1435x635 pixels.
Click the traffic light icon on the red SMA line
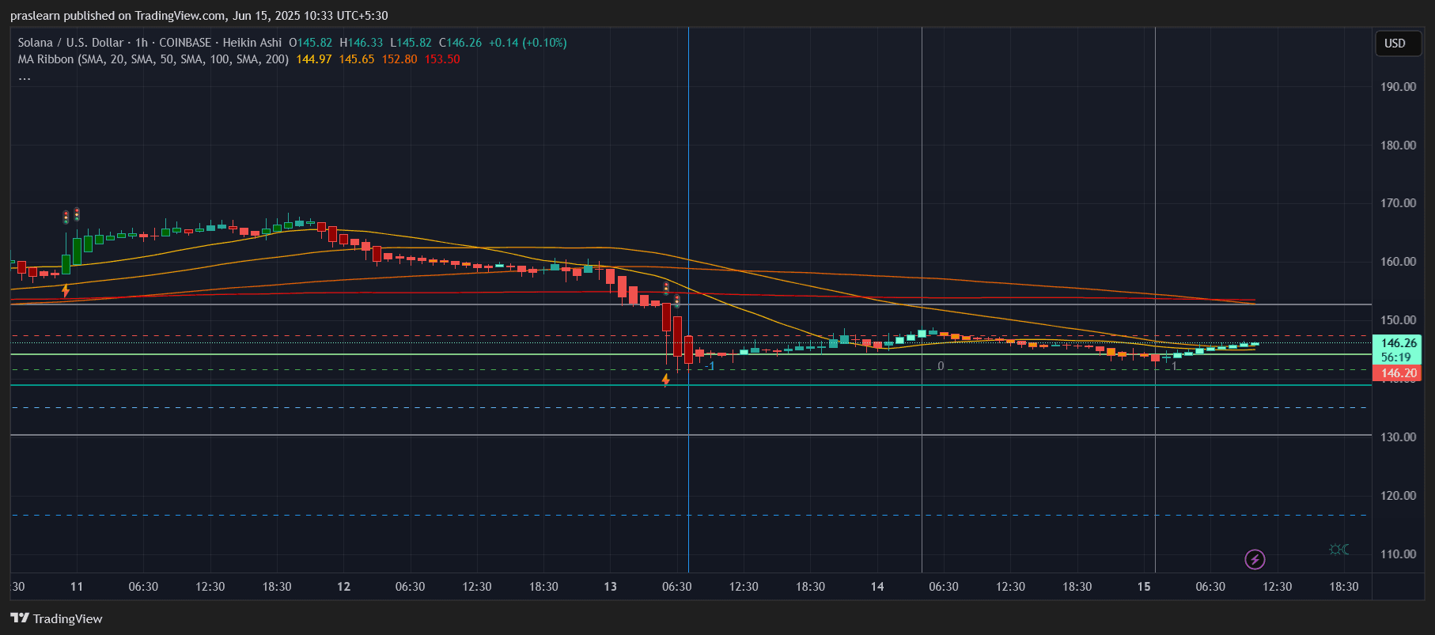tap(666, 289)
